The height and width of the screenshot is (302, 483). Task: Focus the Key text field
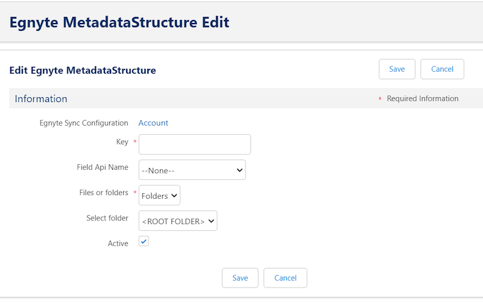click(194, 144)
